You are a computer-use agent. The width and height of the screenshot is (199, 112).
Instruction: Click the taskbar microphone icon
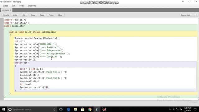click(x=54, y=109)
